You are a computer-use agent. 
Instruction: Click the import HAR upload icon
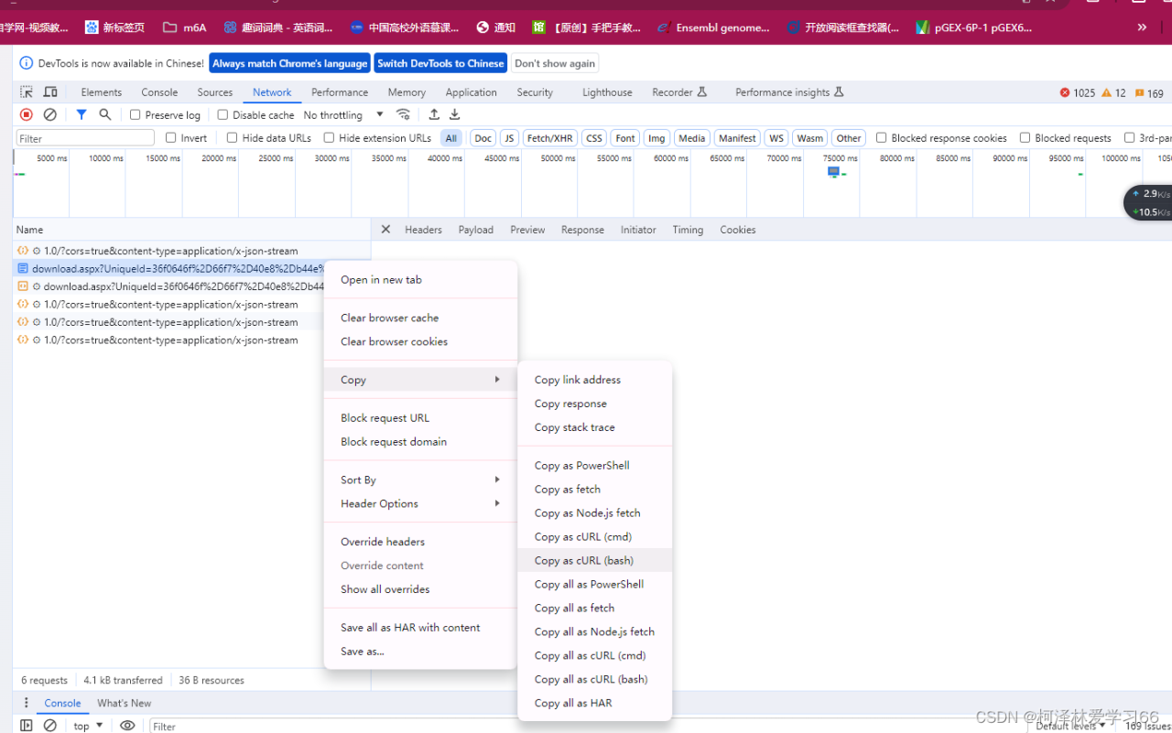[434, 114]
